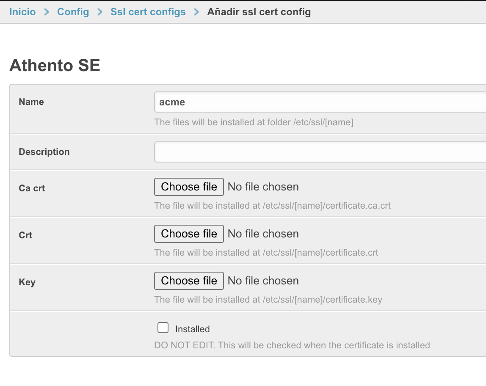Choose a file for the Crt row

pos(189,234)
